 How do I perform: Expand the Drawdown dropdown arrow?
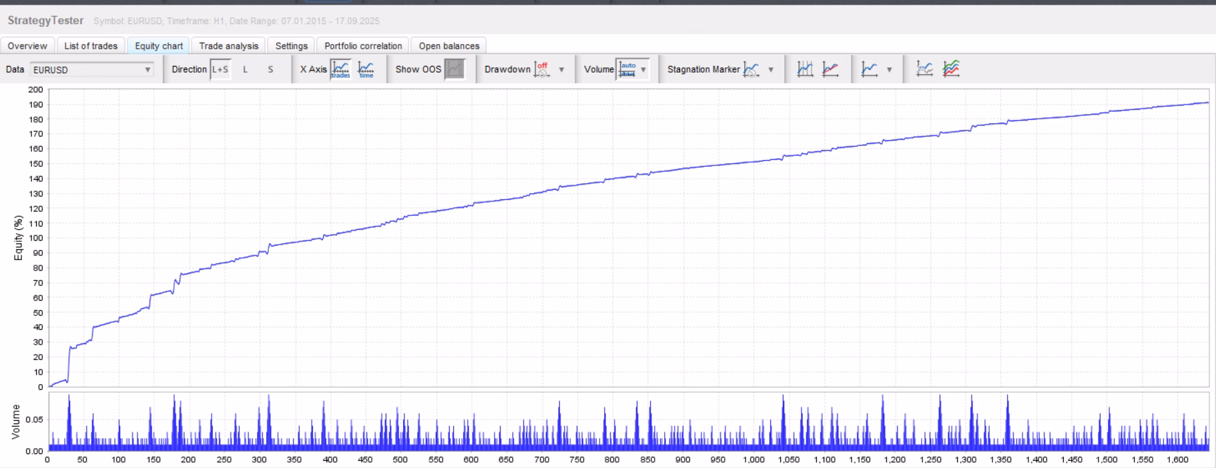click(561, 69)
